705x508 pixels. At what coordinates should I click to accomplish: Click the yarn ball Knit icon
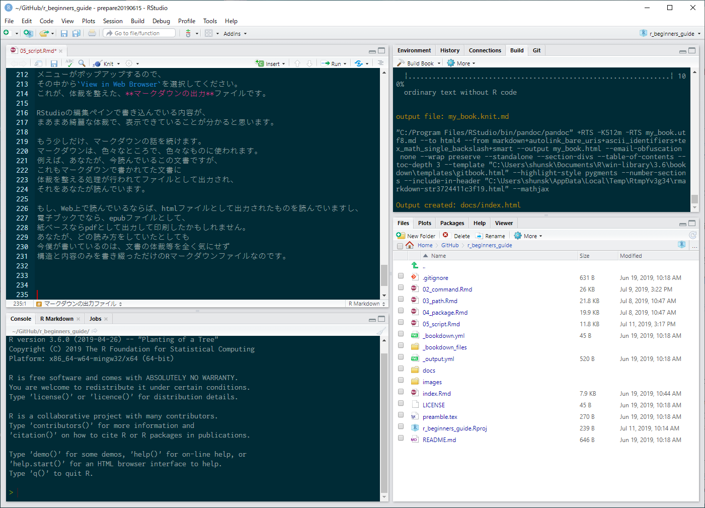(98, 63)
